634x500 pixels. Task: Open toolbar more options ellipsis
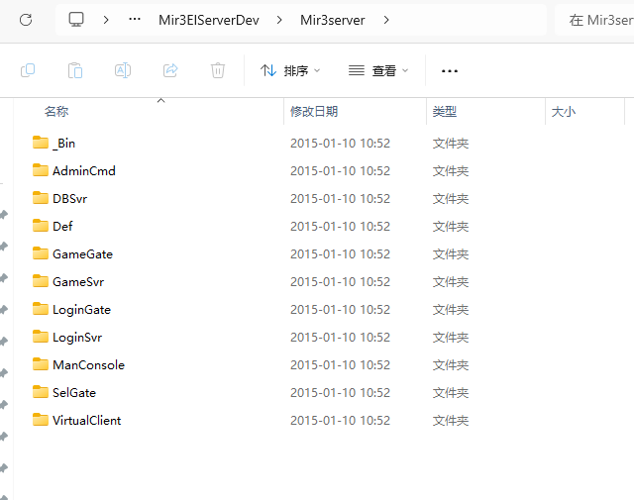click(449, 71)
